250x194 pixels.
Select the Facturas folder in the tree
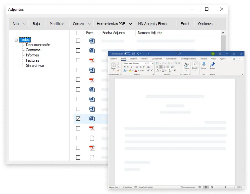click(x=33, y=60)
